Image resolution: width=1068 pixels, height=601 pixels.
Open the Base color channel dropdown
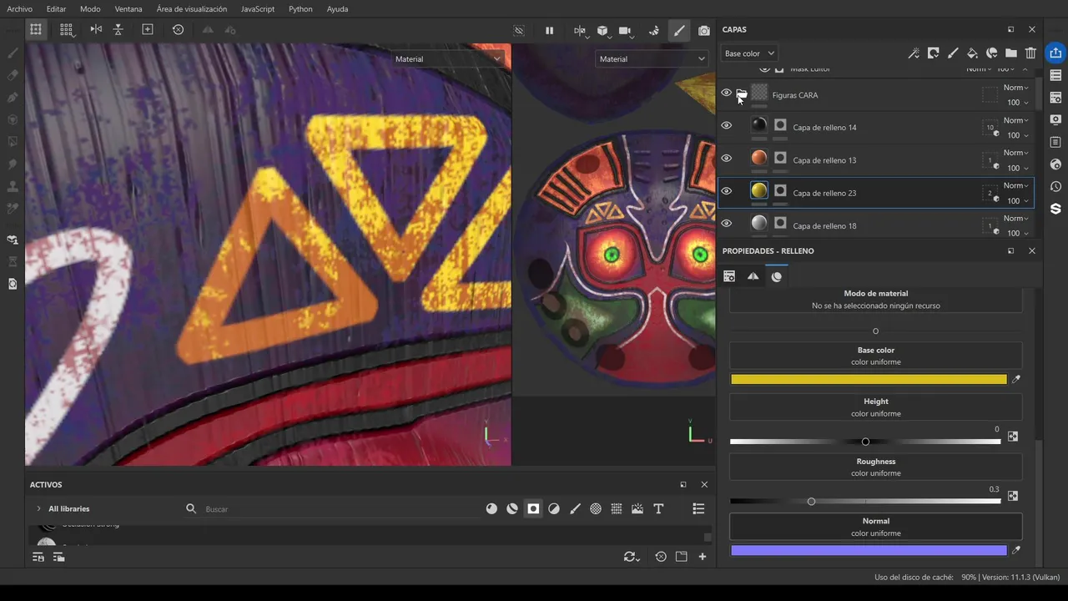coord(748,53)
